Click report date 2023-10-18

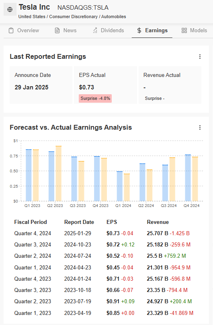78,290
